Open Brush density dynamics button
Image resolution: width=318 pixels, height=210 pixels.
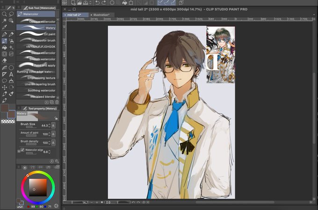(x=53, y=142)
